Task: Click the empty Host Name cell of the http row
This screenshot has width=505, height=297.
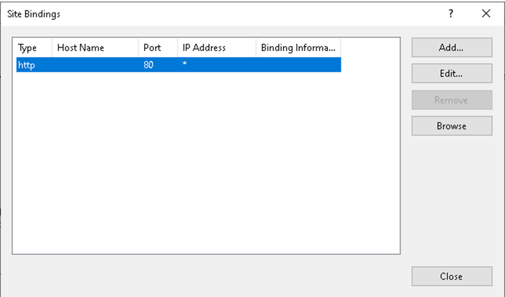Action: coord(94,65)
